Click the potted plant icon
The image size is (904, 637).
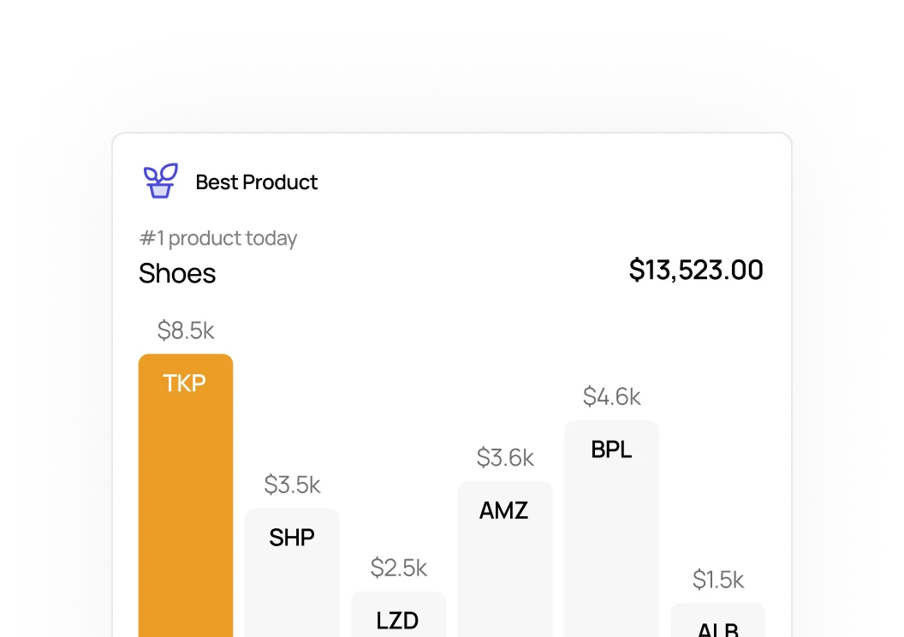coord(160,181)
